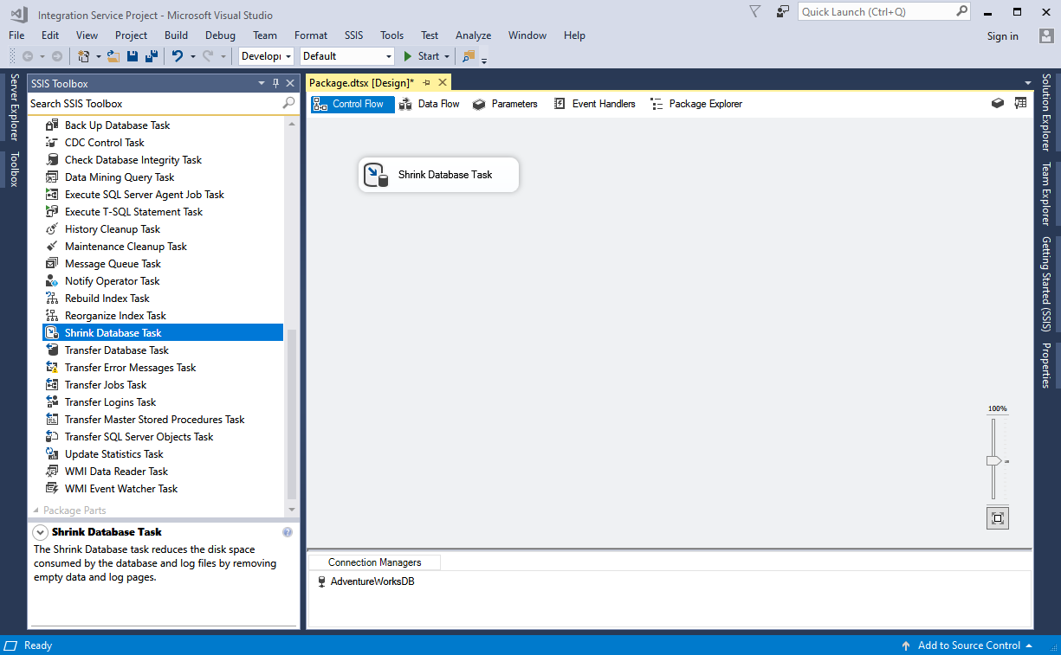Viewport: 1061px width, 655px height.
Task: Click the zoom slider handle
Action: pyautogui.click(x=993, y=461)
